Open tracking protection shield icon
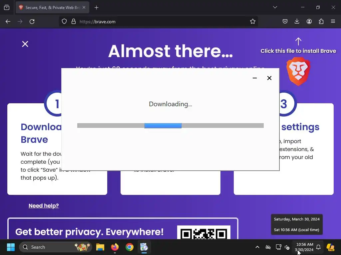 64,22
